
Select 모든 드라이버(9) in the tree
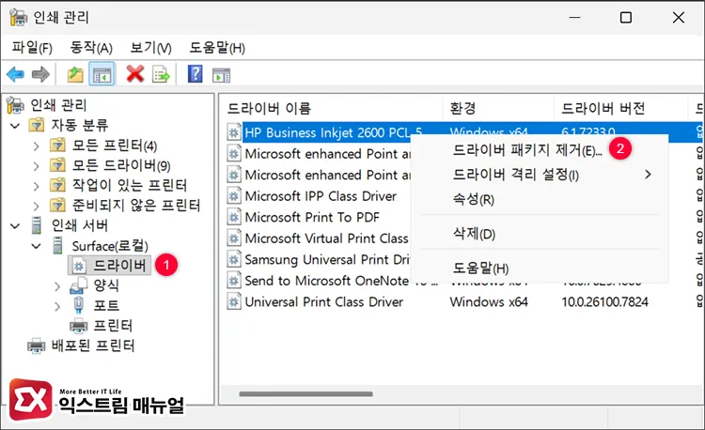tap(121, 165)
